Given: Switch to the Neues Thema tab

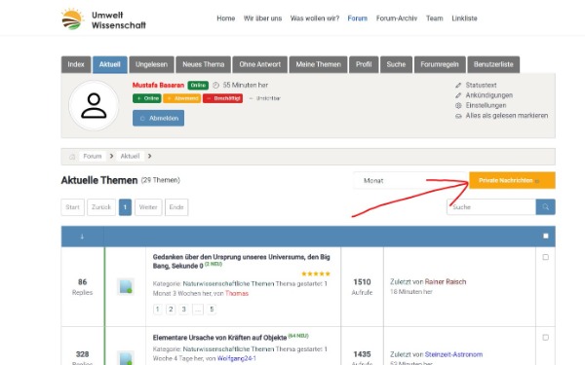Looking at the screenshot, I should 204,64.
